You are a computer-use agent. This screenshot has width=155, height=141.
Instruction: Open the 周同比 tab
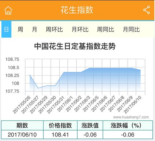(x=105, y=29)
